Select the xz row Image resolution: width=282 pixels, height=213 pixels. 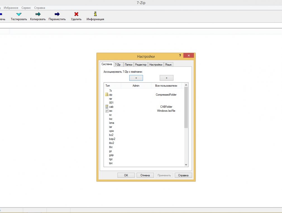tap(144, 115)
